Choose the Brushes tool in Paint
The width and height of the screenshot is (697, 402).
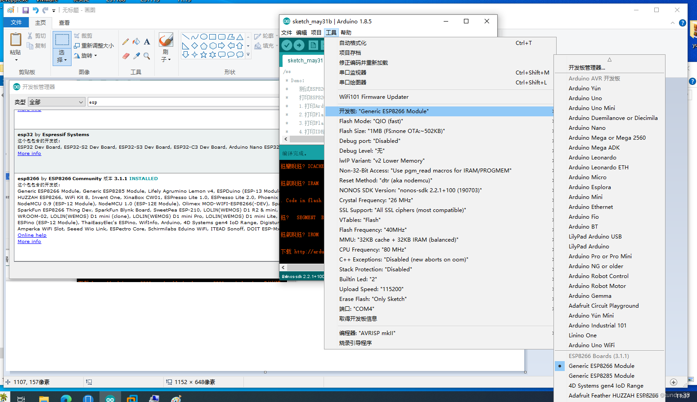166,40
